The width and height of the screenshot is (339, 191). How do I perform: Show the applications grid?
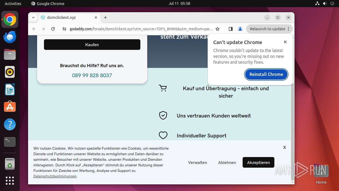click(x=10, y=181)
